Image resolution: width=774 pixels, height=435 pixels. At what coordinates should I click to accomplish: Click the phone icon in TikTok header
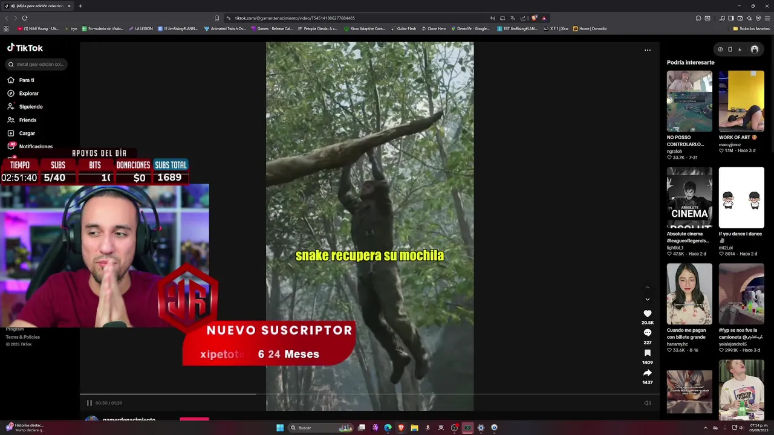pos(730,50)
